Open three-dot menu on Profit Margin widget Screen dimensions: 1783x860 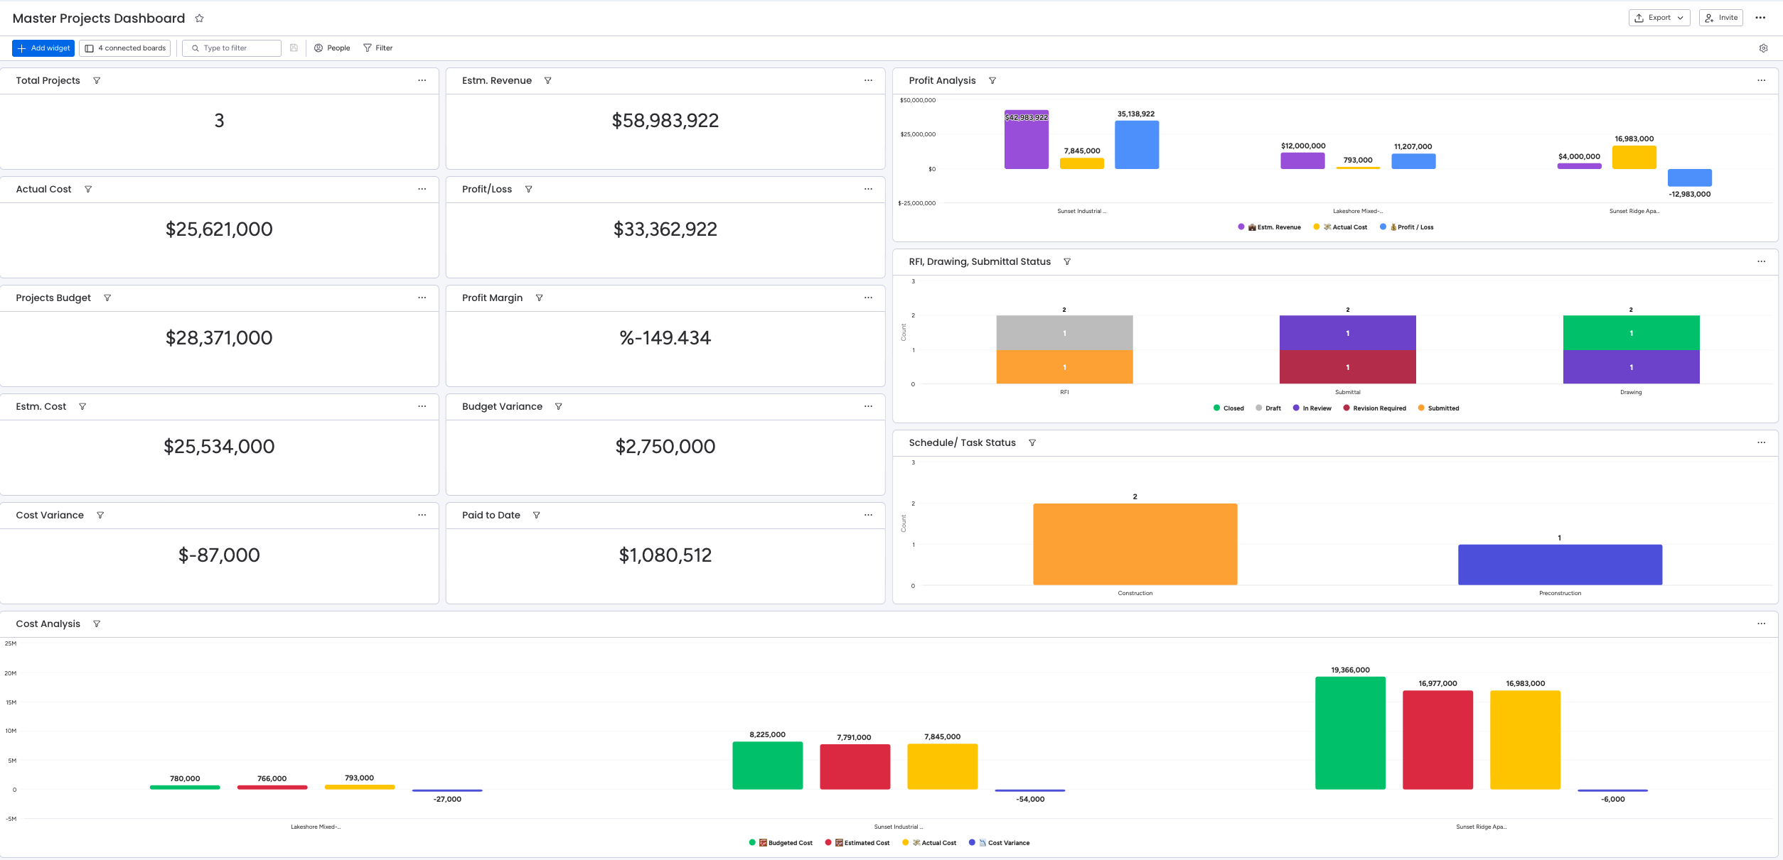[x=868, y=298]
